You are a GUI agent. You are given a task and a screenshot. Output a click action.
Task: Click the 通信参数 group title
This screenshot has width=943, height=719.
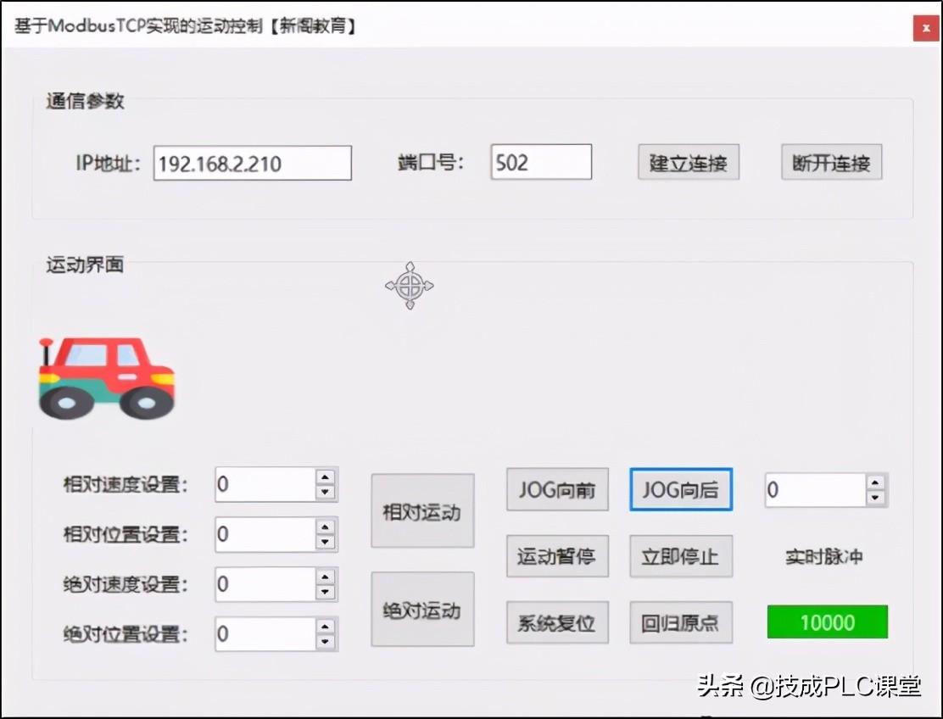85,101
